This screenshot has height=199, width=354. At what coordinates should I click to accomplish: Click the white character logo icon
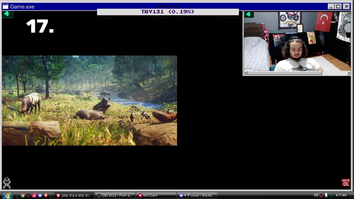pyautogui.click(x=7, y=183)
